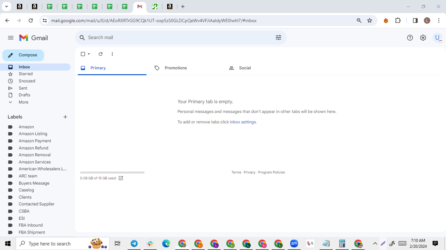Click the storage usage progress bar

[112, 173]
